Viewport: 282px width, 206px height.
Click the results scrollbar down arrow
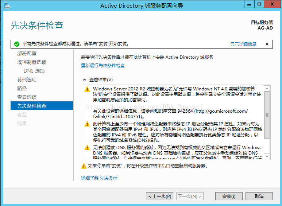[267, 156]
